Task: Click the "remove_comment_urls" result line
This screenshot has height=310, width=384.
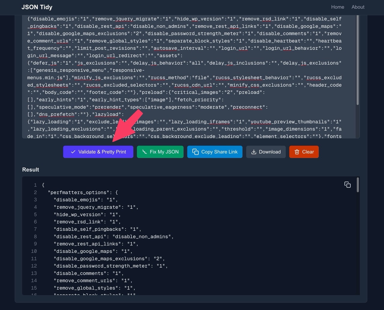Action: click(93, 281)
